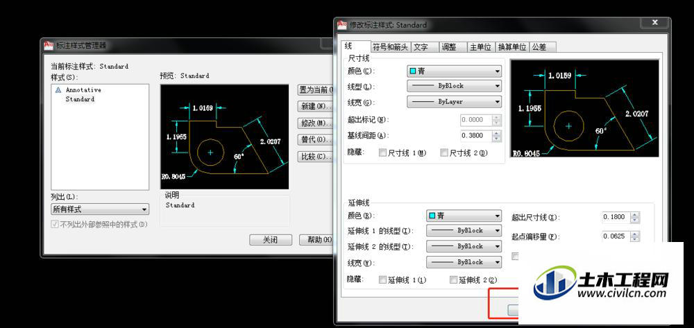Click the cyan swatch in 延伸线 颜色
The image size is (694, 328).
(432, 216)
